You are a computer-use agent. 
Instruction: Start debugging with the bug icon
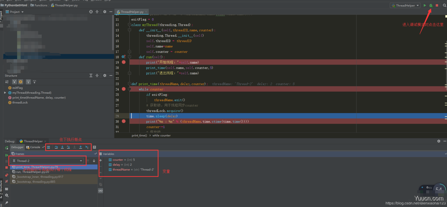[431, 5]
